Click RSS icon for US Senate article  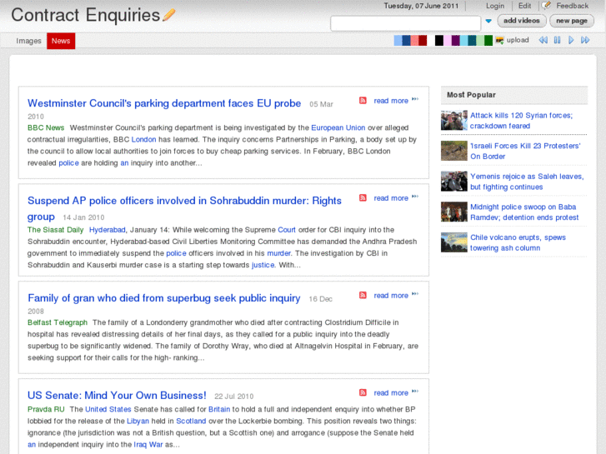(x=363, y=393)
